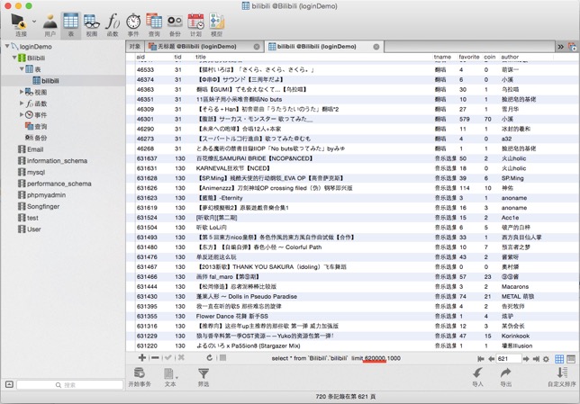Collapse the Bilibili database node
The width and height of the screenshot is (580, 404).
pyautogui.click(x=14, y=58)
